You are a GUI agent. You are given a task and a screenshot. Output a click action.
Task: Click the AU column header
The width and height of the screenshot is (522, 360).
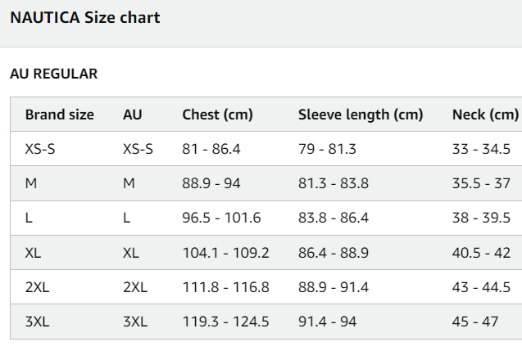click(x=132, y=115)
